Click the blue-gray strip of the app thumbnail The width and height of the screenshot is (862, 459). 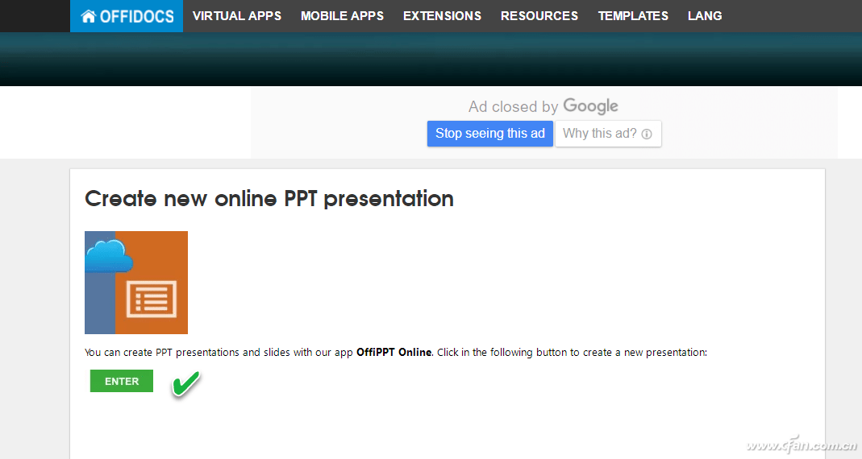[99, 303]
